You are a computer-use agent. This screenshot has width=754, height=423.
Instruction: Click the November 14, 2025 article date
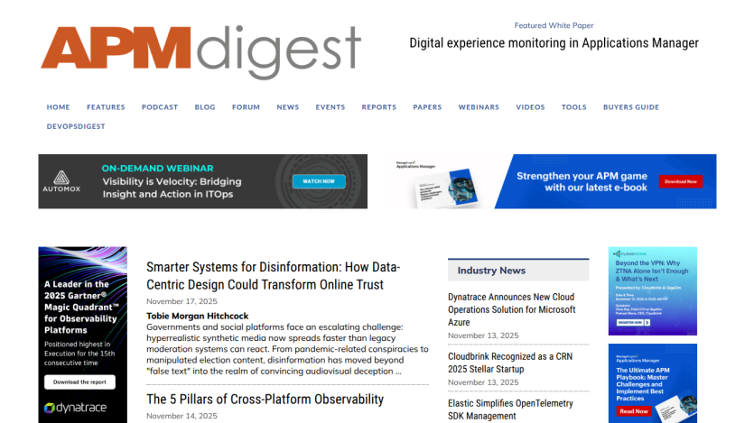pyautogui.click(x=182, y=416)
